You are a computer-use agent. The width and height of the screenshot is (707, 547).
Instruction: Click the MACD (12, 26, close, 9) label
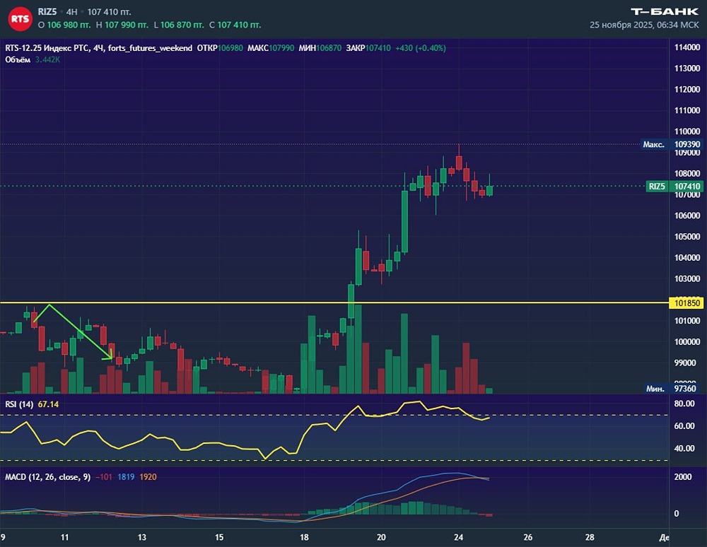tap(48, 477)
